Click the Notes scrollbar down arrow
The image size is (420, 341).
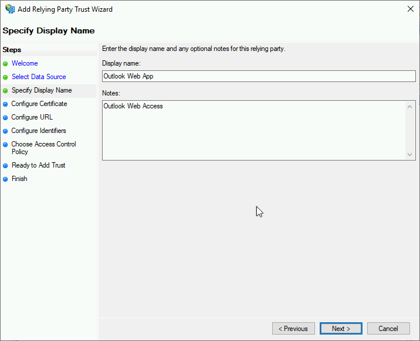[x=409, y=154]
